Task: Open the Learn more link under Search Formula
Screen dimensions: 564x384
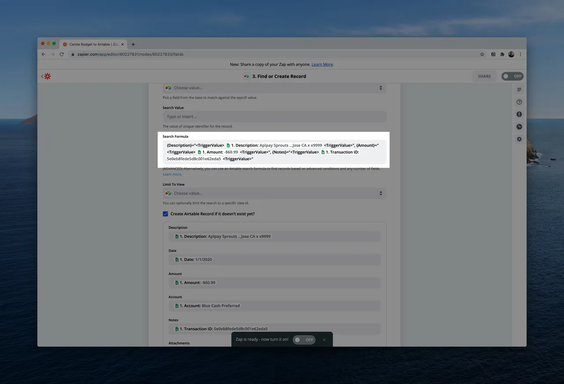Action: click(x=172, y=174)
